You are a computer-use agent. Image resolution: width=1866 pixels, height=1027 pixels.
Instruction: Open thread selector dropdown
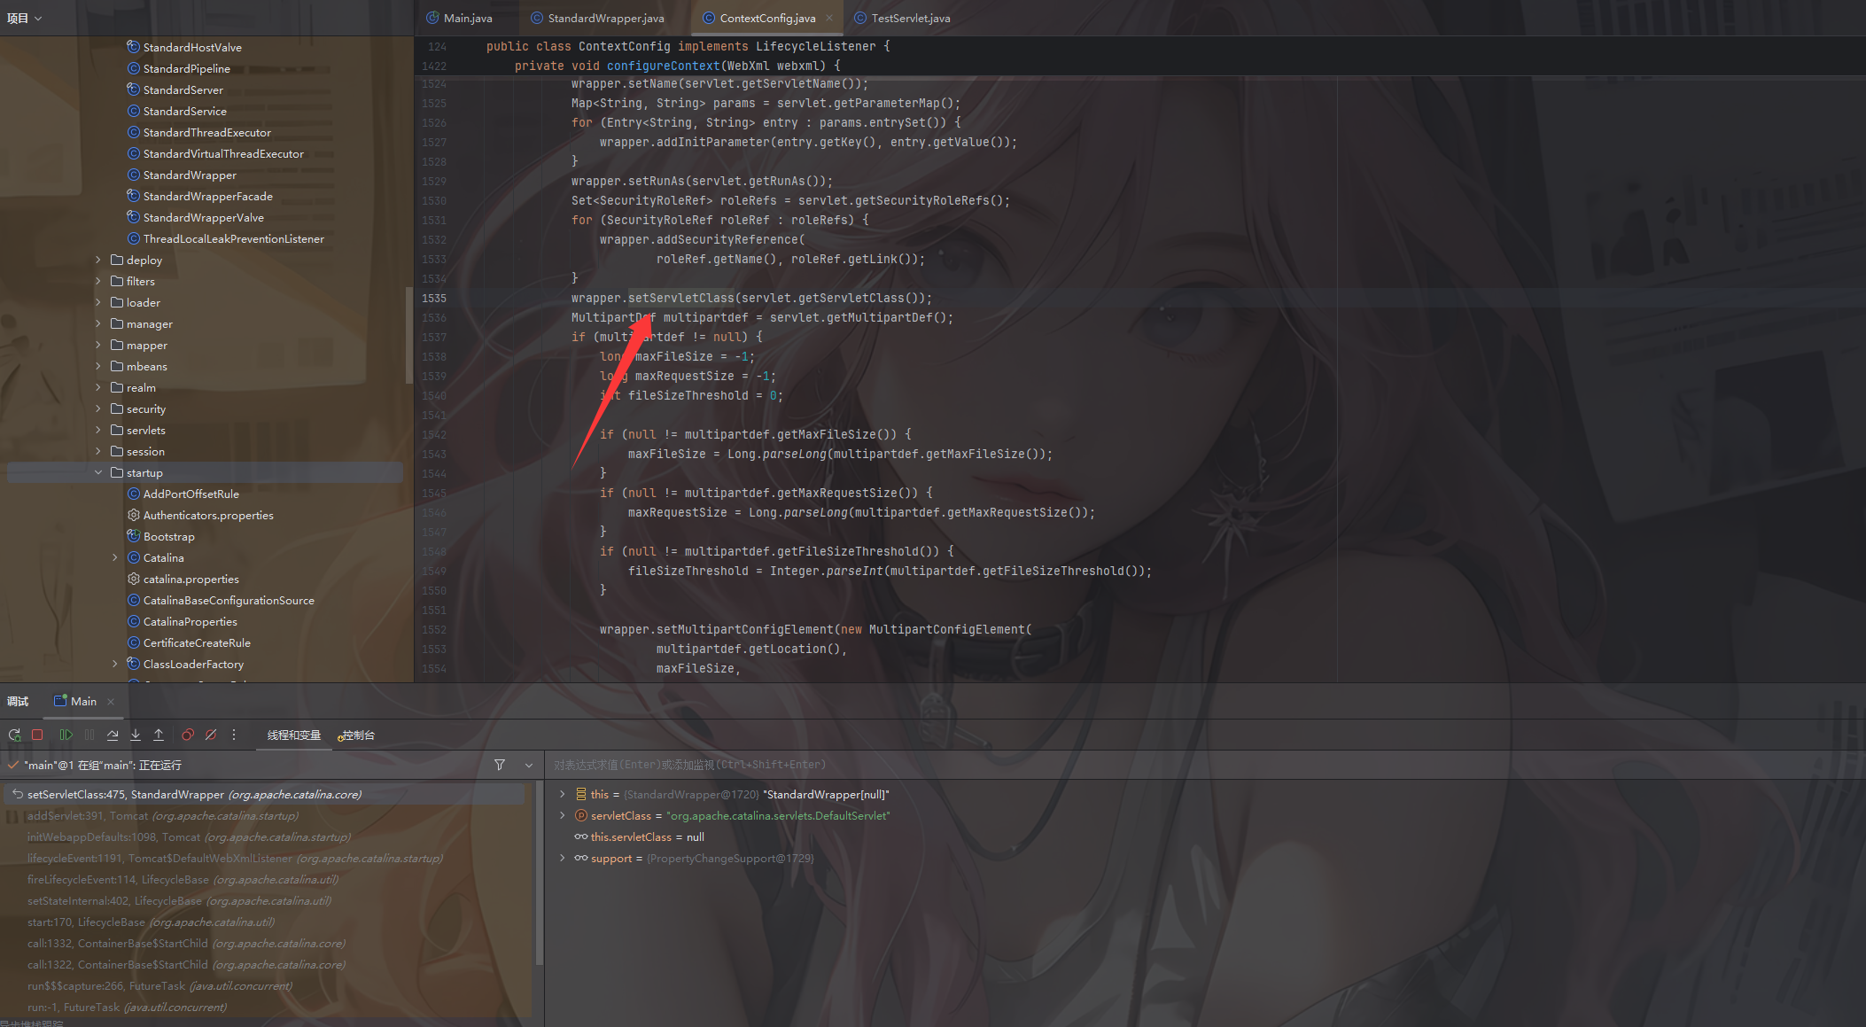(529, 765)
